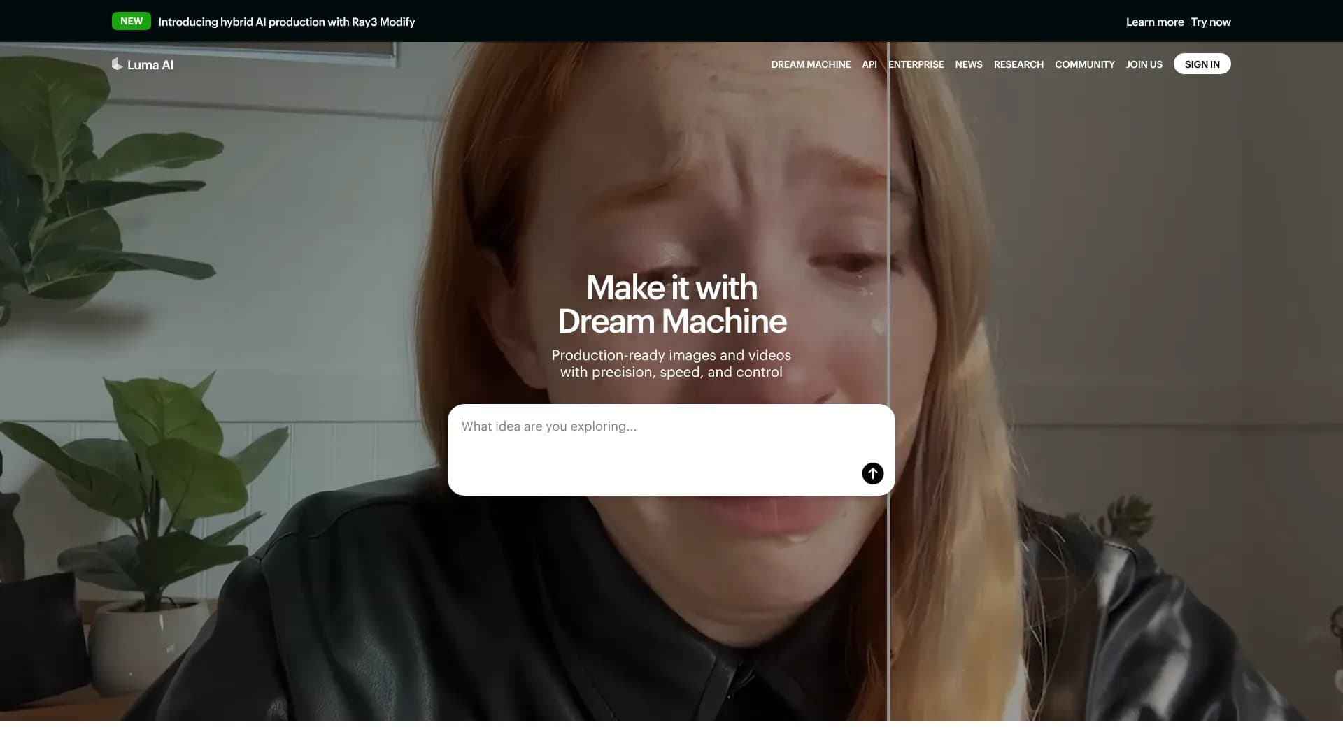Open the Join Us page
The image size is (1343, 755).
coord(1144,64)
